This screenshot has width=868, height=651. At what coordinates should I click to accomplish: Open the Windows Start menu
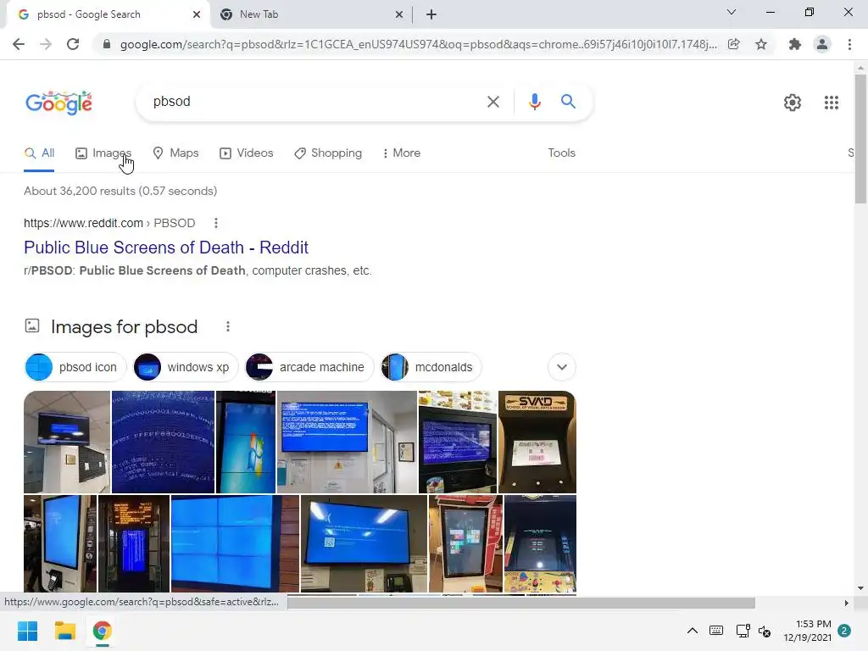coord(27,631)
